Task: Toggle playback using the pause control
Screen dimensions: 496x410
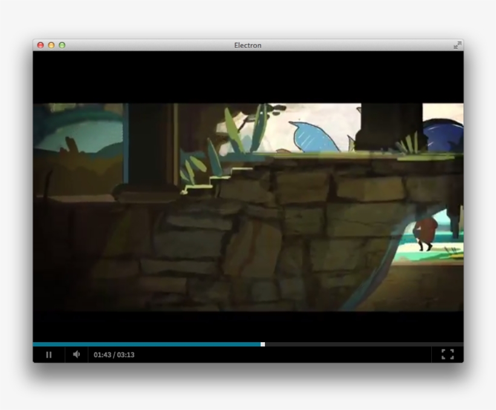Action: (48, 354)
